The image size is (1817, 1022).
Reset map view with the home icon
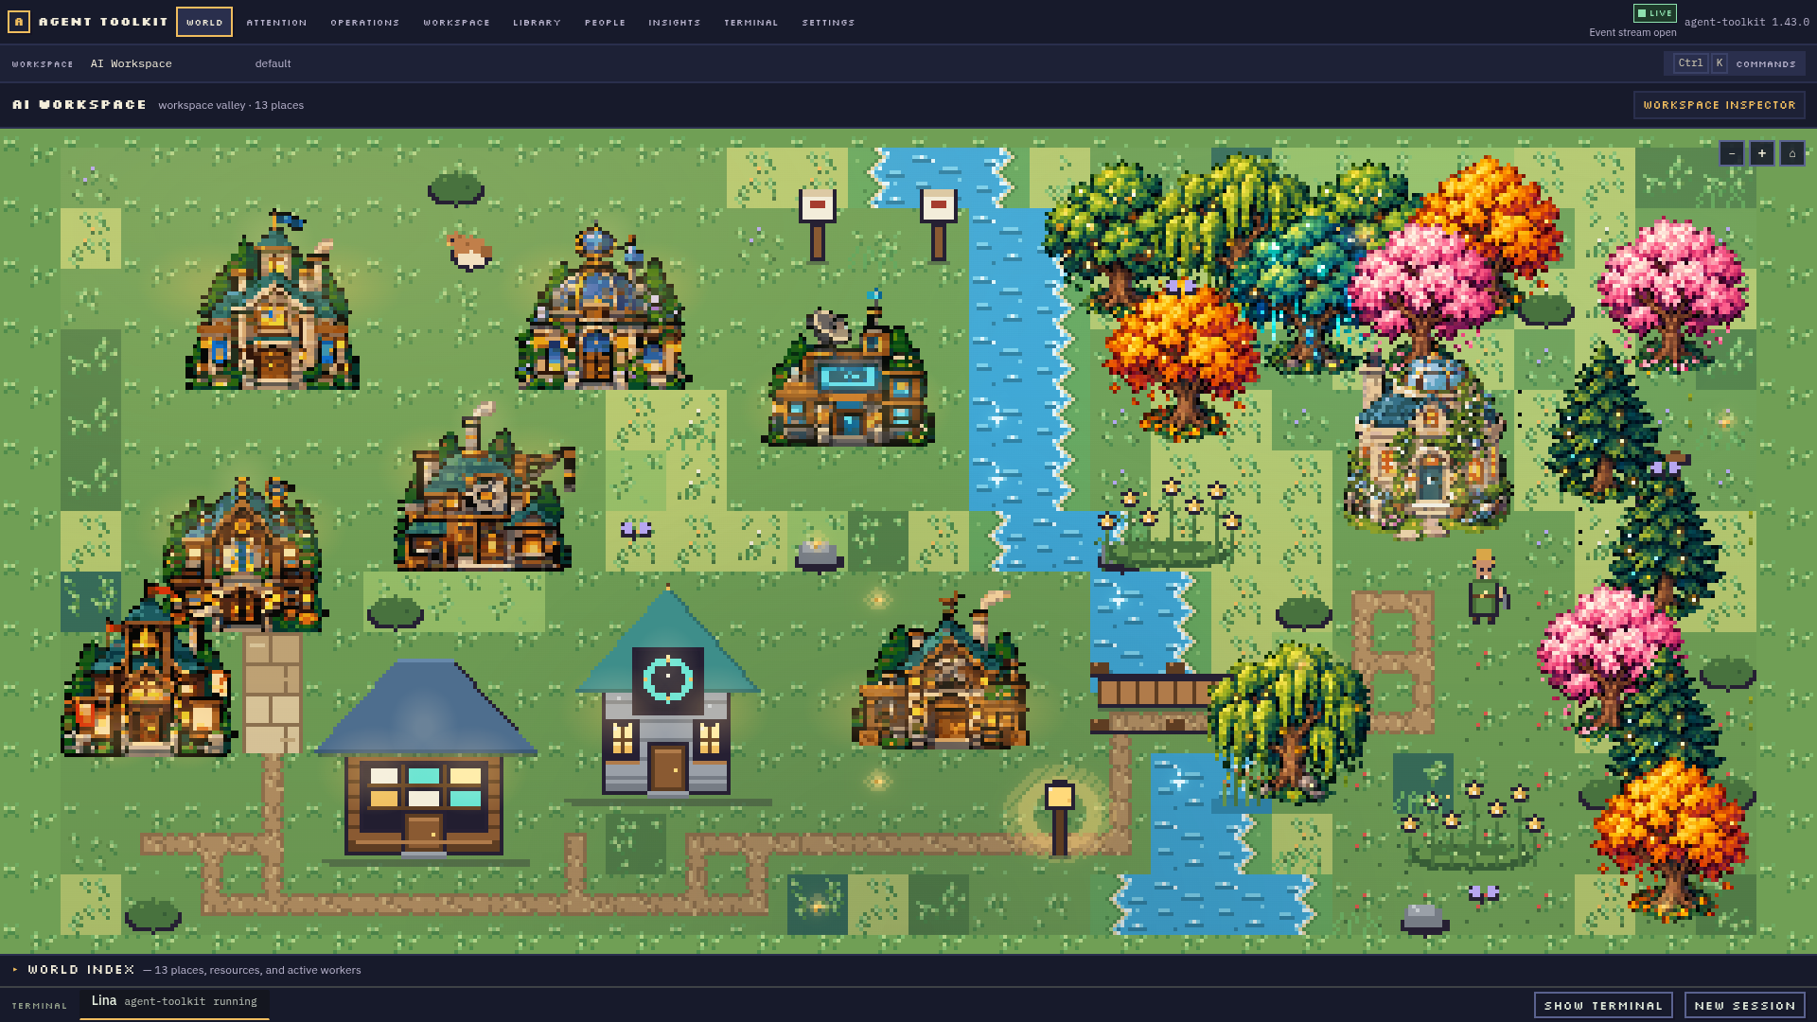(1791, 153)
